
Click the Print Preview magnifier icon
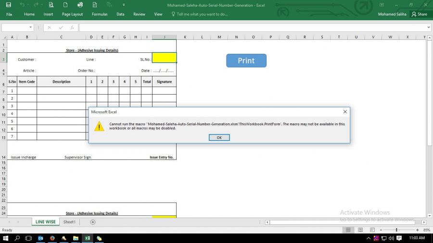click(x=51, y=5)
